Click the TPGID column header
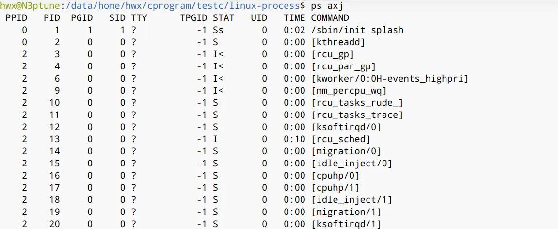Screen dimensions: 558x229 (x=193, y=18)
